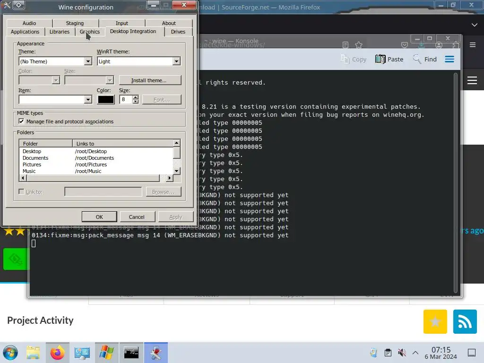
Task: Switch to the Staging tab
Action: click(75, 23)
